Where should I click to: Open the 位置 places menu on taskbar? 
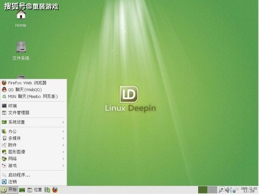coord(38,190)
